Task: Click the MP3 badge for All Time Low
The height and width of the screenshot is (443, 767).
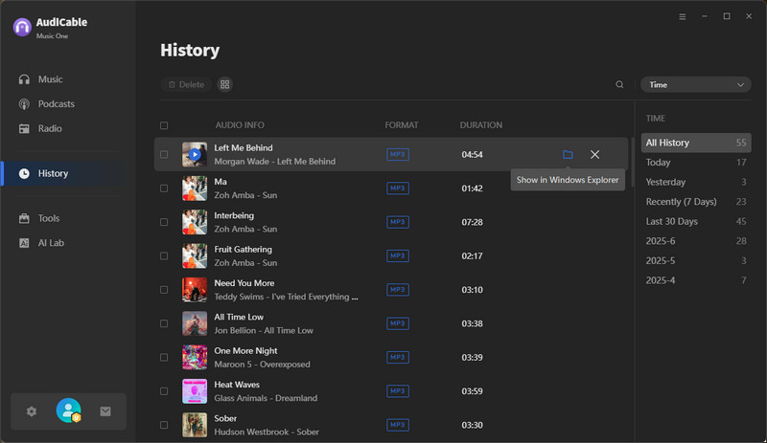Action: [398, 323]
